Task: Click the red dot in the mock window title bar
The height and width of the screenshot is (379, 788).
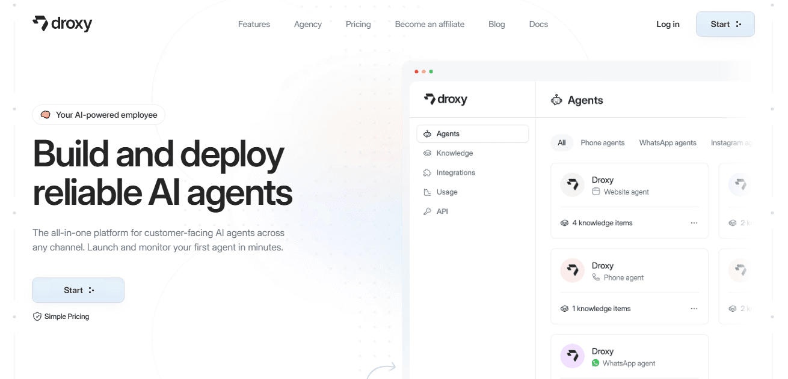Action: coord(416,71)
